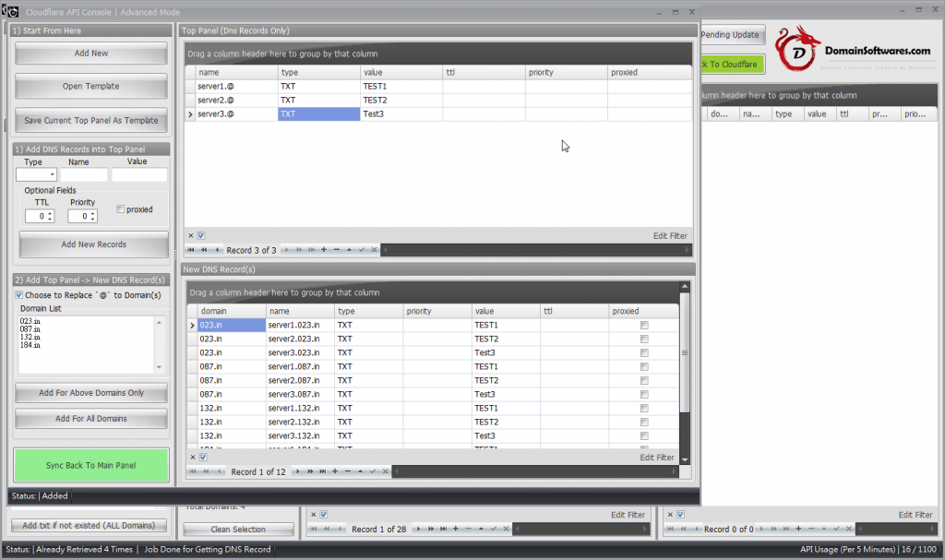945x560 pixels.
Task: Click Save Current Top Panel As Template
Action: tap(91, 121)
